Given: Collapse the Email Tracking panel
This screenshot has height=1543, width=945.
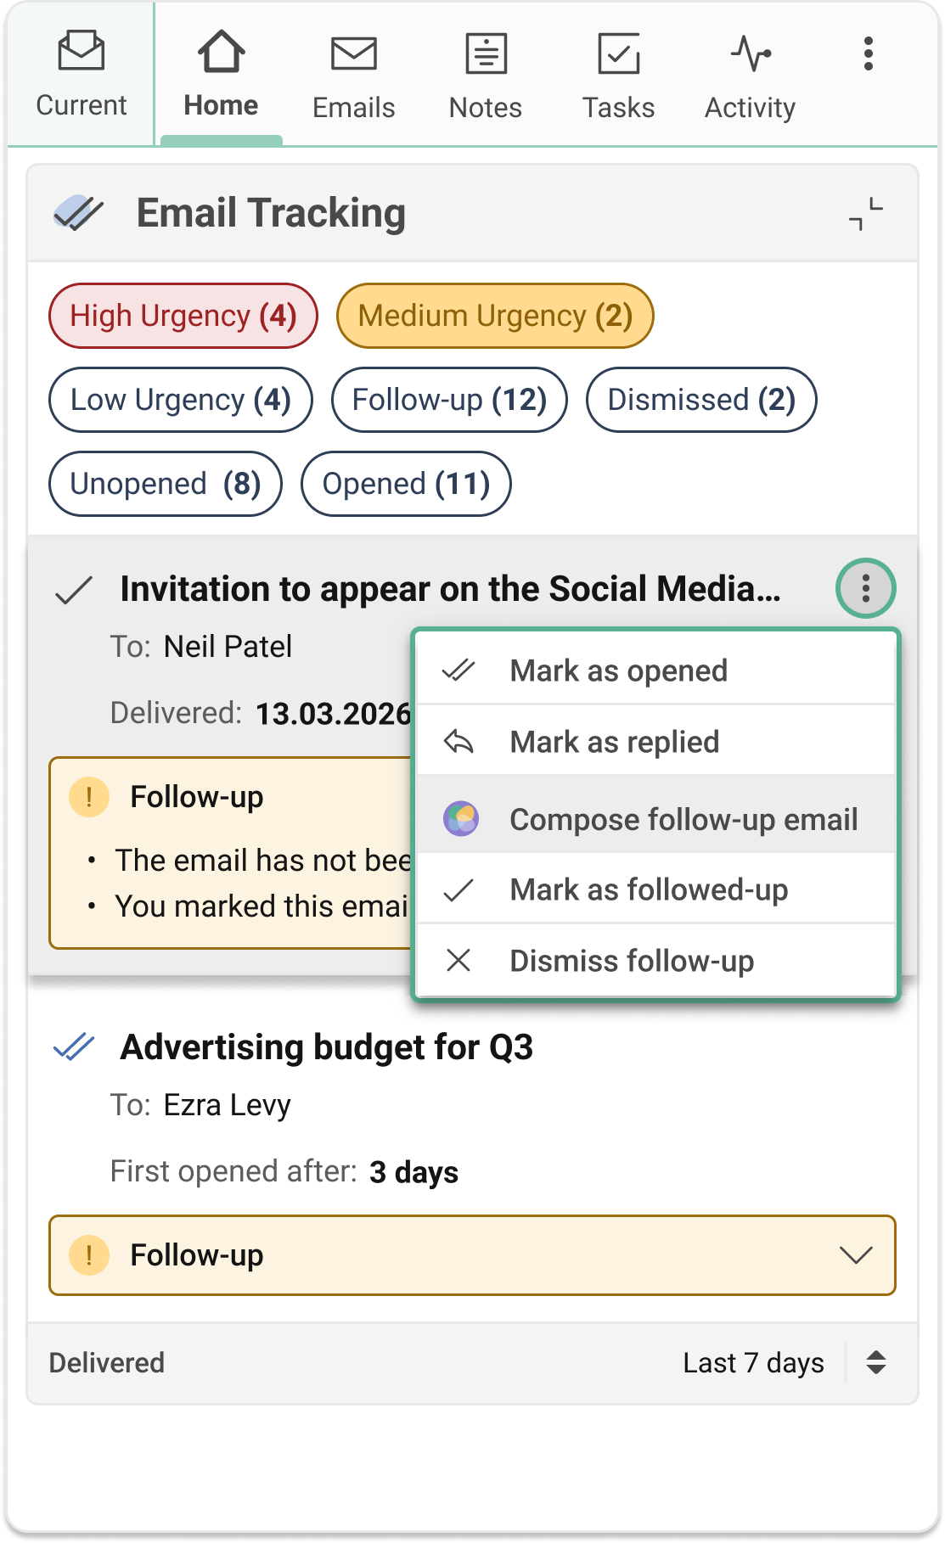Looking at the screenshot, I should pos(865,213).
